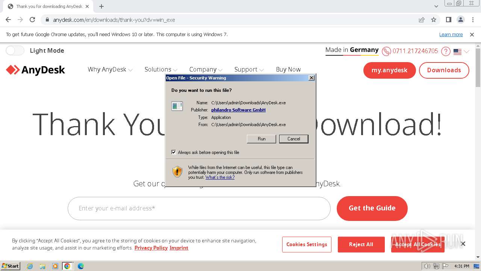This screenshot has height=271, width=481.
Task: Open the tab search chevron
Action: [x=436, y=6]
